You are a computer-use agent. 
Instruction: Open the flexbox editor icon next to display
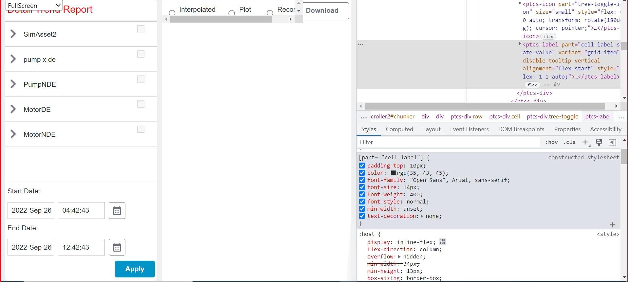(x=442, y=242)
